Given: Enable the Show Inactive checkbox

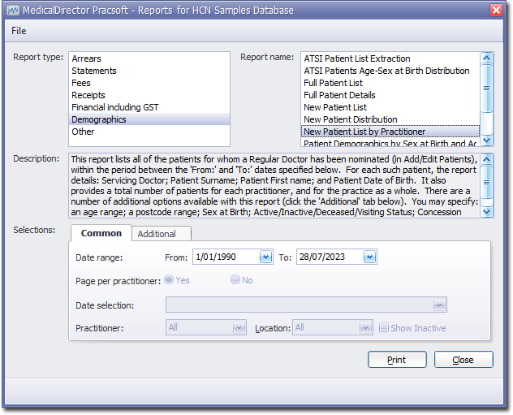Looking at the screenshot, I should coord(384,328).
